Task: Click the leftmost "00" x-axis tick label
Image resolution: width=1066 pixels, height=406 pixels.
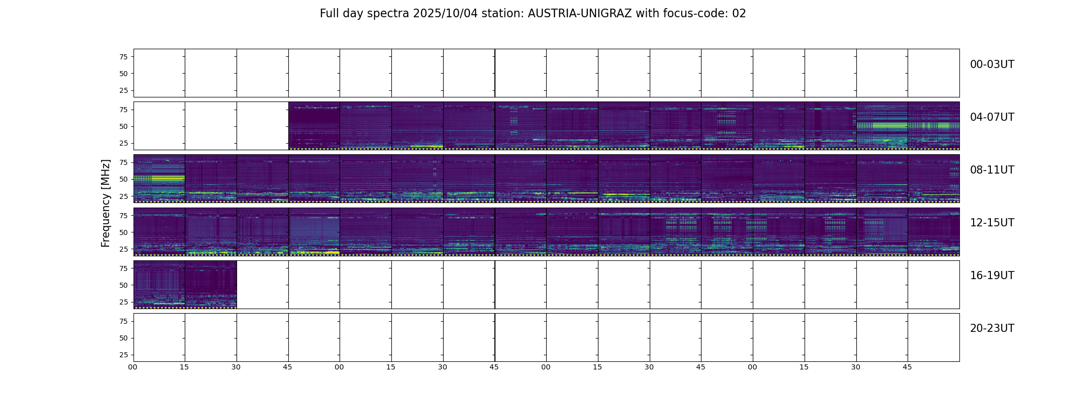Action: (x=133, y=367)
